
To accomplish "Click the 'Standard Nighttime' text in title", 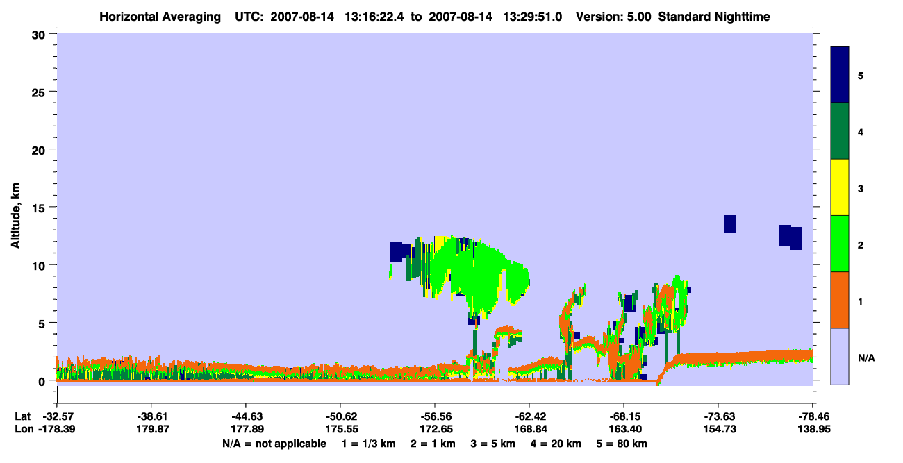I will (x=714, y=16).
